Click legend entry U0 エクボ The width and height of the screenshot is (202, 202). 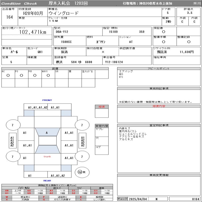pos(12,191)
